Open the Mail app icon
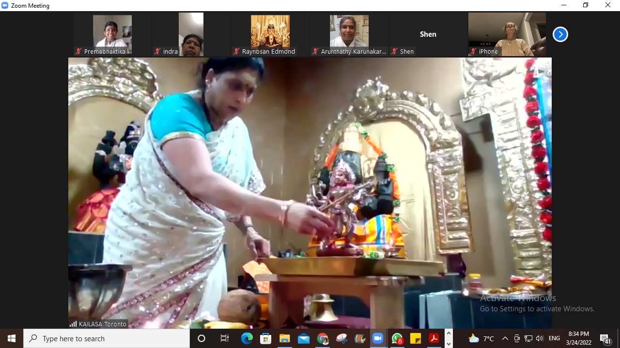The image size is (620, 348). point(304,338)
